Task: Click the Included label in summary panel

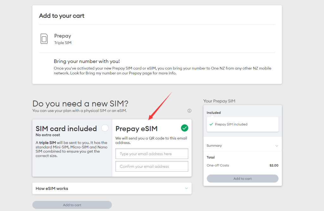Action: (214, 113)
